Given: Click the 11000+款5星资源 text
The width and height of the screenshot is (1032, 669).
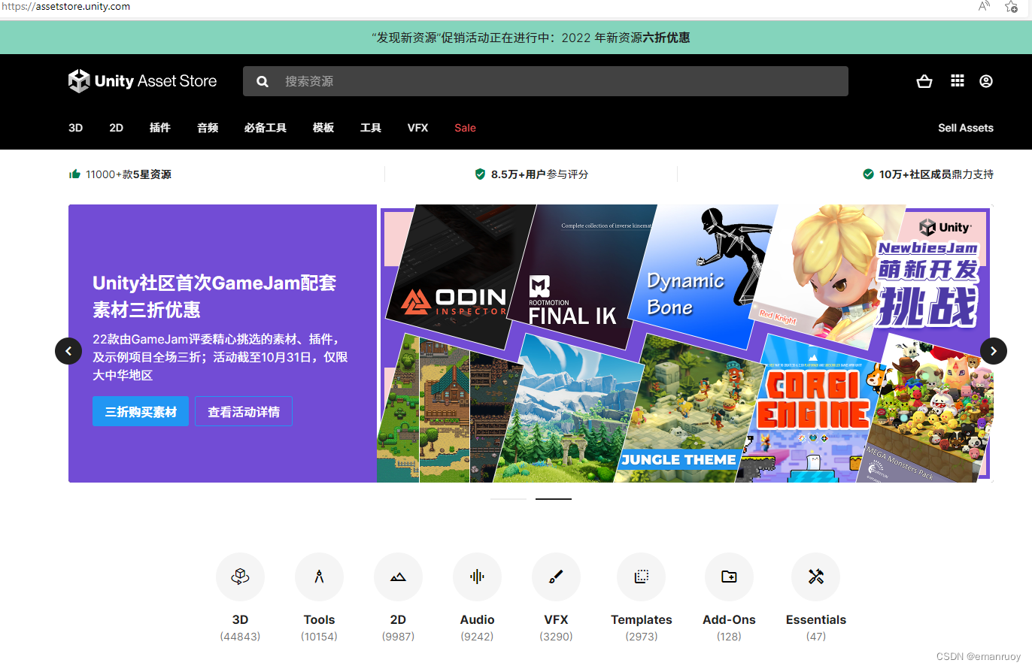Looking at the screenshot, I should coord(129,174).
